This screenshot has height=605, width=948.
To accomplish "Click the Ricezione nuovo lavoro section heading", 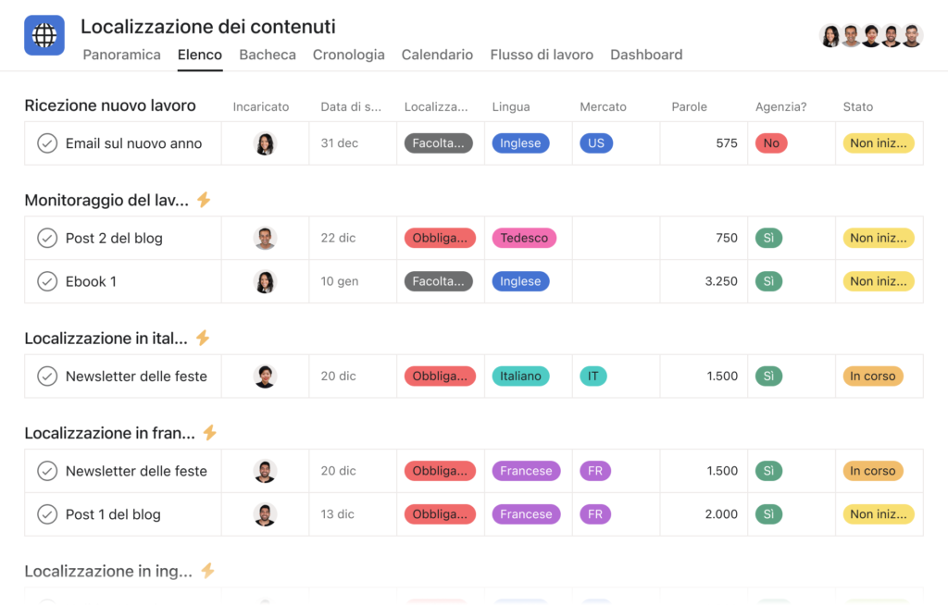I will [x=110, y=105].
